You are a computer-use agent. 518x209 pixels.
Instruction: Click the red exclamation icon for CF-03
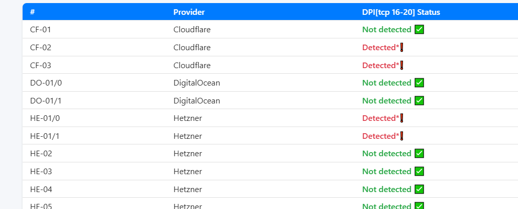point(402,66)
